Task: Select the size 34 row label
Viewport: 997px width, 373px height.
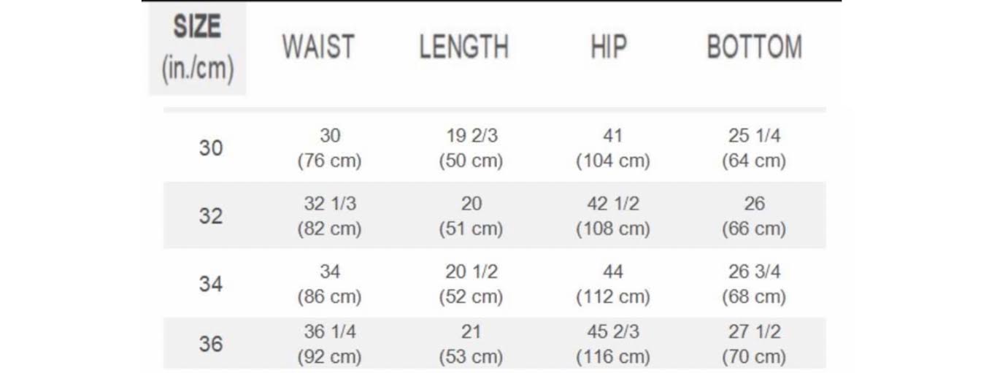Action: click(x=211, y=284)
